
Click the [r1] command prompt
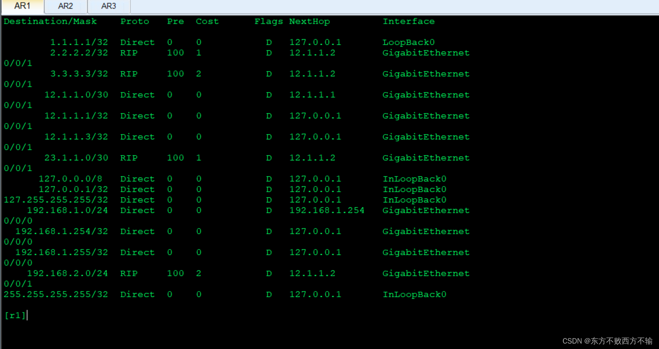[15, 315]
